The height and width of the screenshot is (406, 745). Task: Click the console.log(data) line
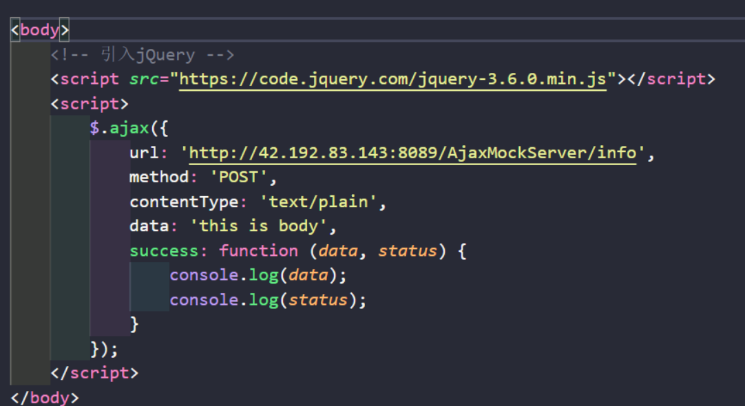(x=258, y=275)
